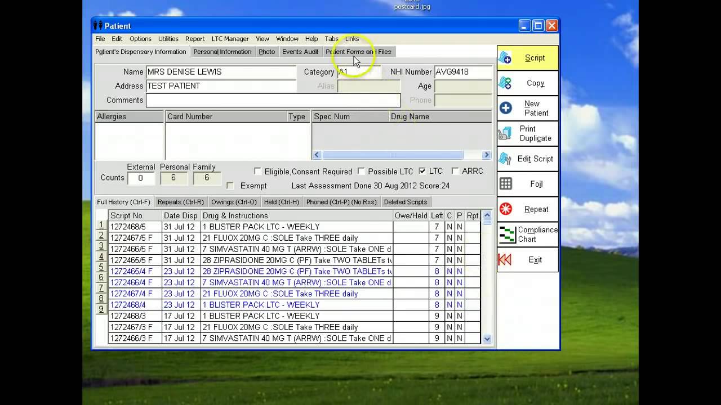Image resolution: width=721 pixels, height=405 pixels.
Task: Click the External counts field
Action: tap(141, 178)
